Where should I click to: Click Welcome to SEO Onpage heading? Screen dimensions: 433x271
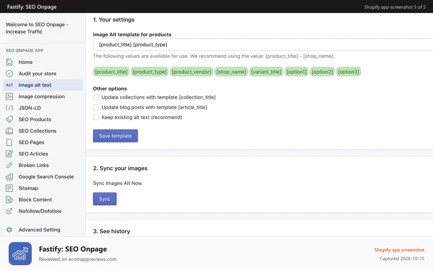tap(37, 28)
